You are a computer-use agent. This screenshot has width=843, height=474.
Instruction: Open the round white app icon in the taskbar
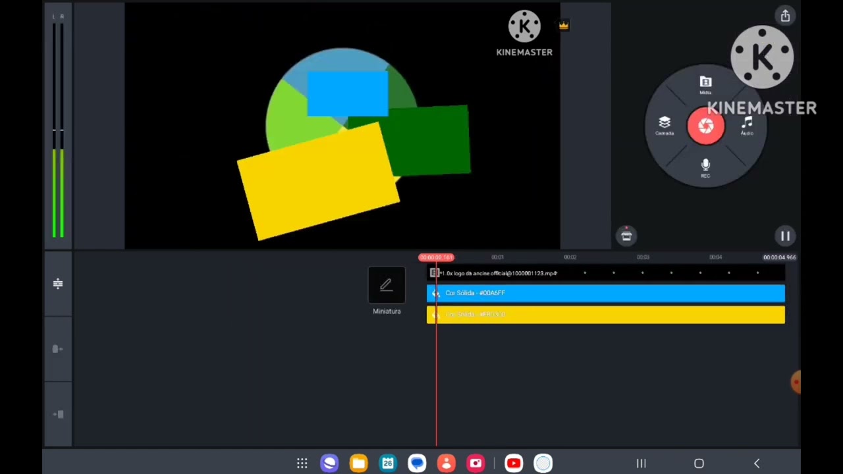tap(543, 463)
